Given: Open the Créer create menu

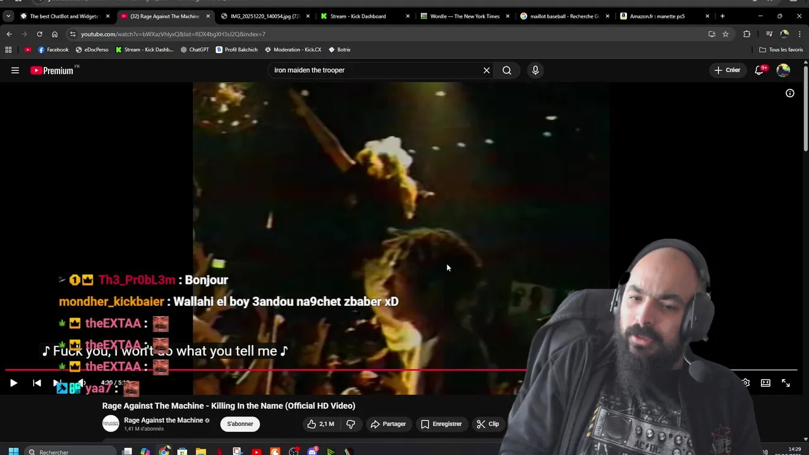Looking at the screenshot, I should click(x=727, y=70).
